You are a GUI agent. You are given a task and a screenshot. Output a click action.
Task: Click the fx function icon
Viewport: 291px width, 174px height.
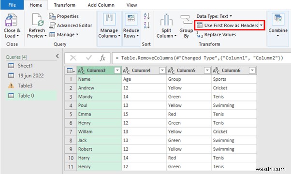point(102,58)
